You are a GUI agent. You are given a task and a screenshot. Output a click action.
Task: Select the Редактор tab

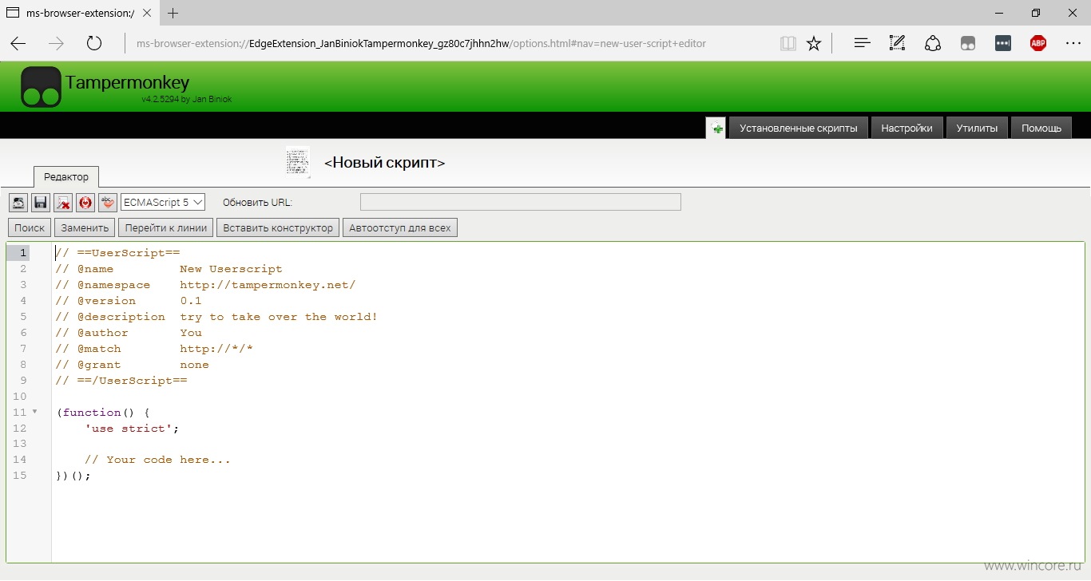click(66, 176)
